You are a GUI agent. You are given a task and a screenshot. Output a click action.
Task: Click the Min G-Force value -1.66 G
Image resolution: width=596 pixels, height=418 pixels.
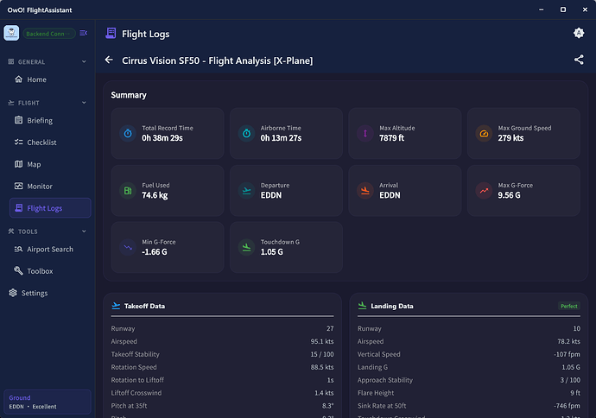click(x=155, y=252)
